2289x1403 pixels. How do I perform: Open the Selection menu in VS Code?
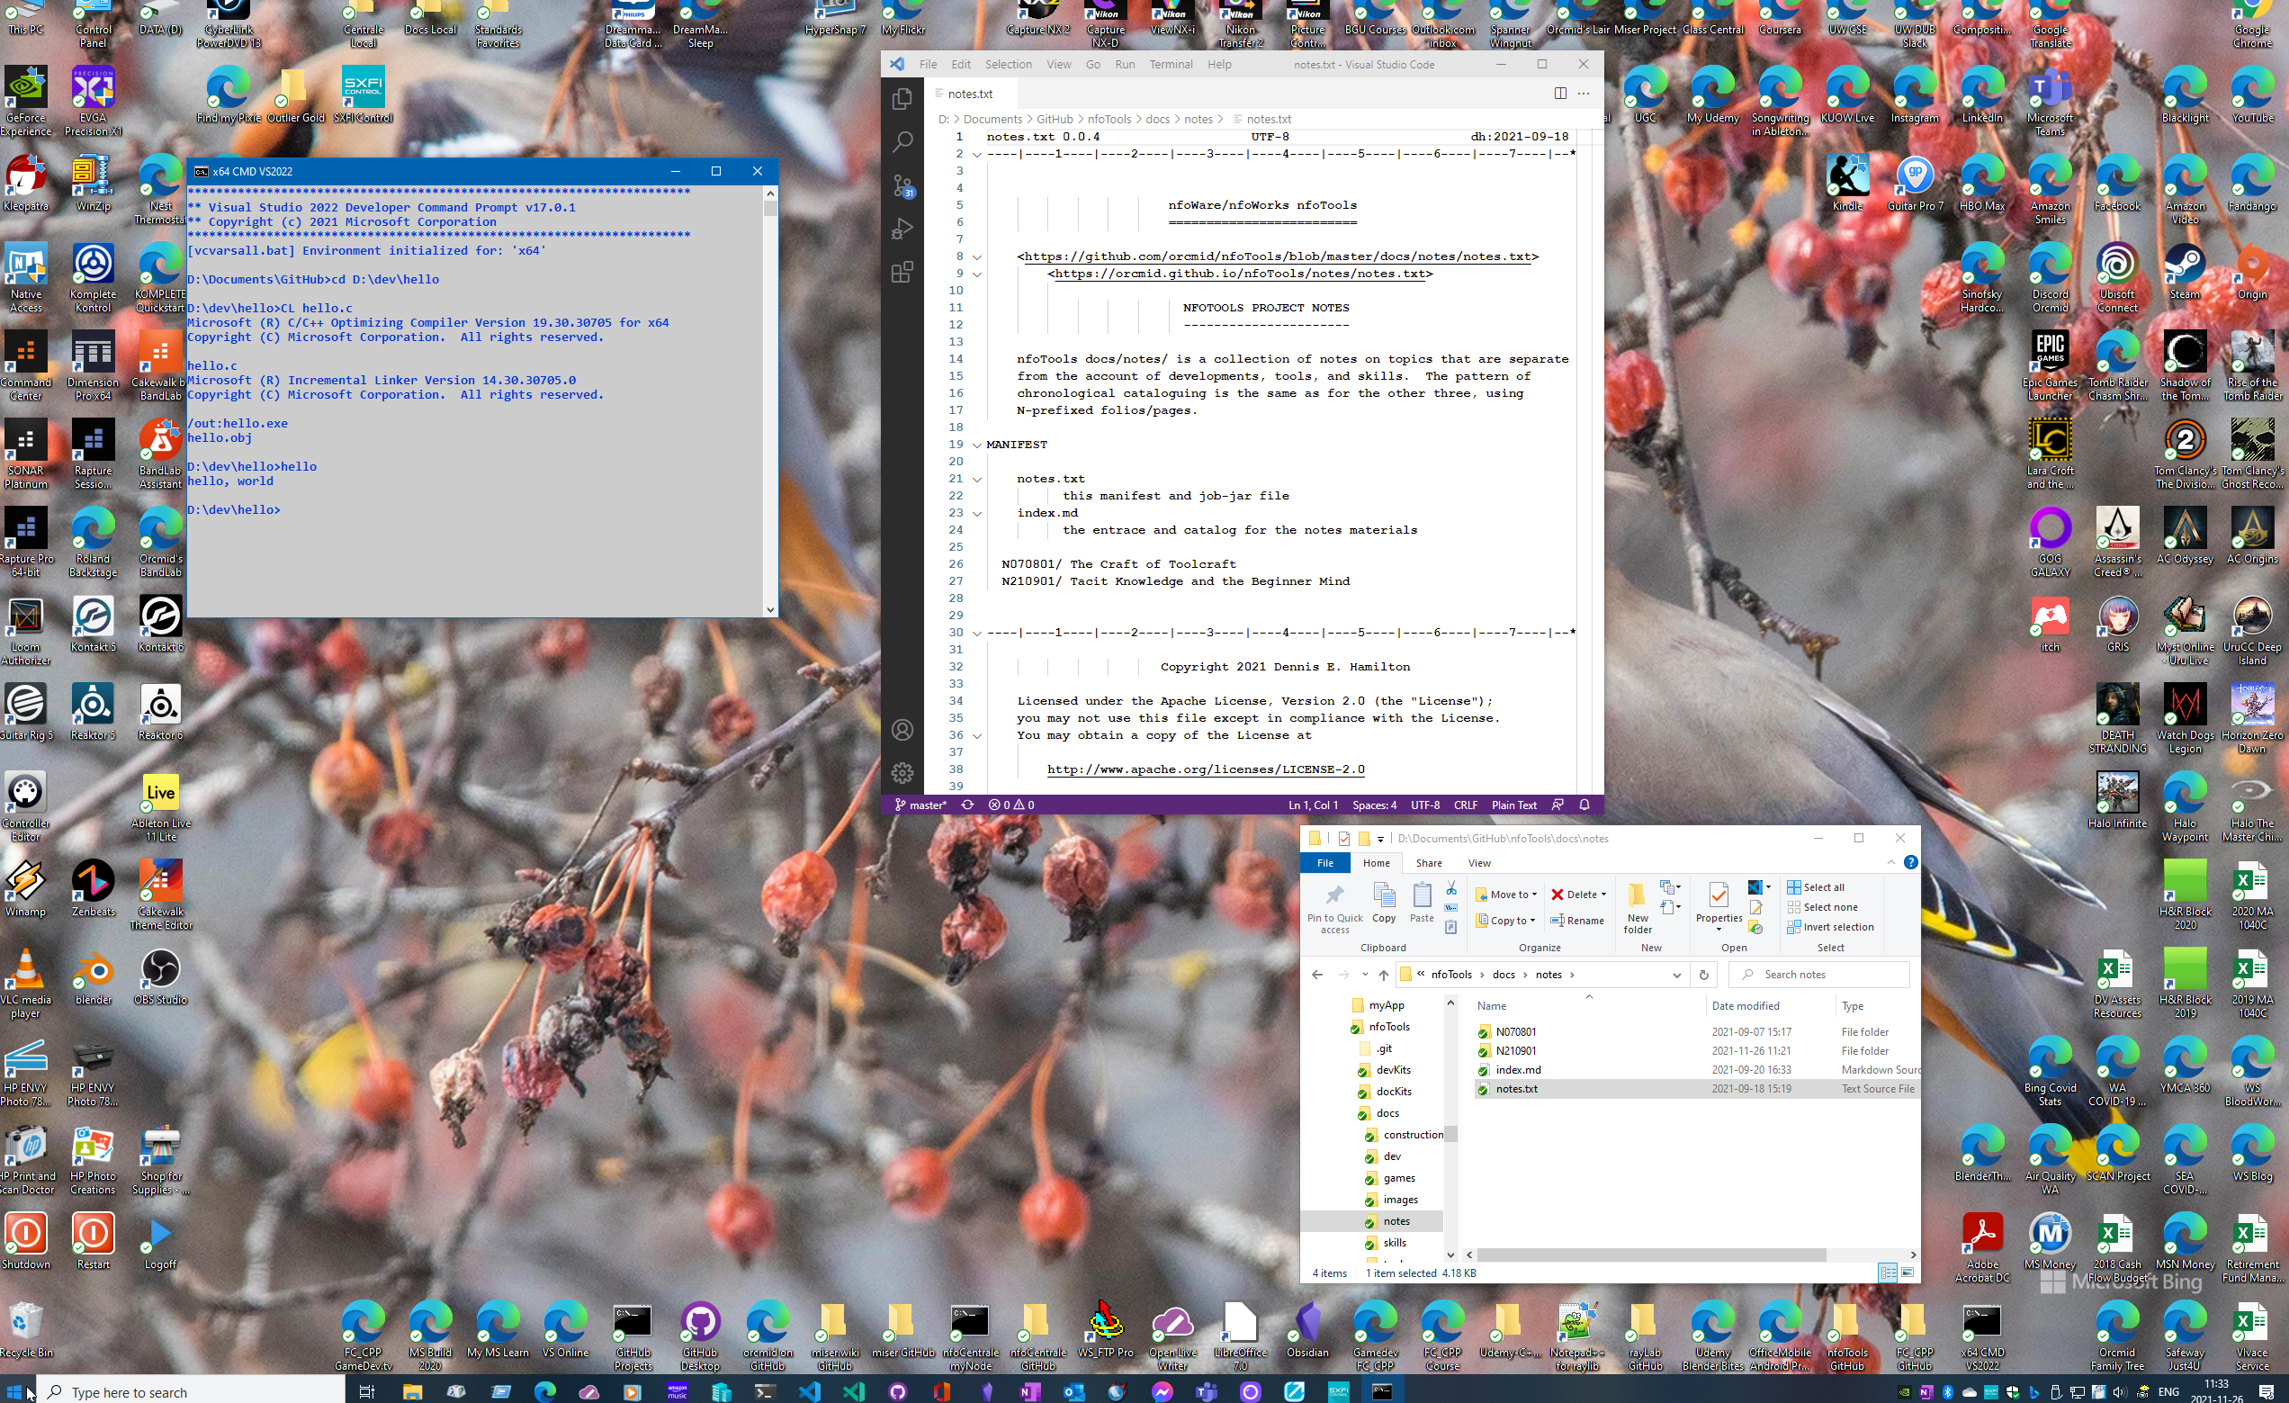coord(1008,64)
